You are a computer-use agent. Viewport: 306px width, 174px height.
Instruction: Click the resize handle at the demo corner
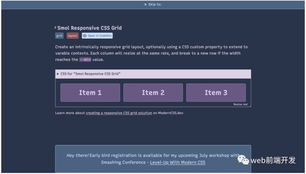pyautogui.click(x=250, y=106)
